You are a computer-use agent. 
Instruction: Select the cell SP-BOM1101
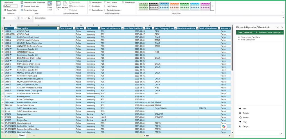click(10, 123)
